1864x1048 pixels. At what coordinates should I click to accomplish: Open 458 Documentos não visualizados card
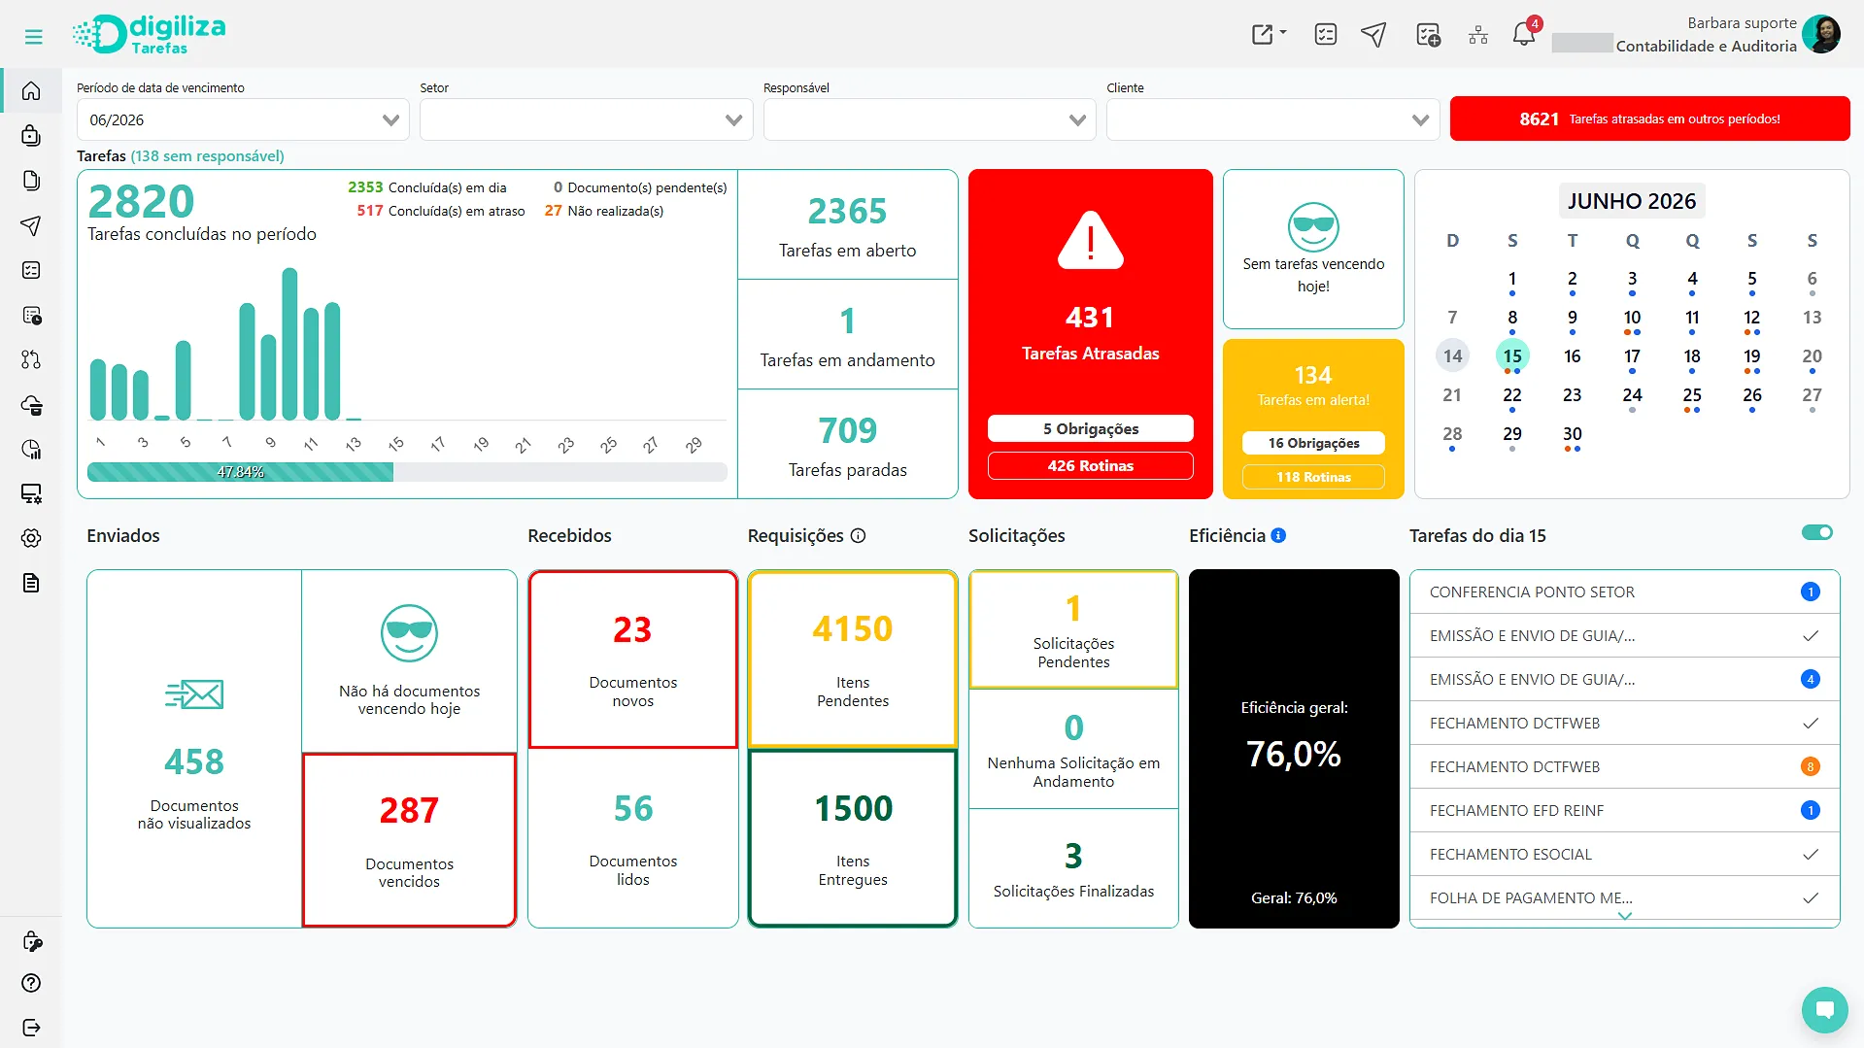tap(194, 749)
